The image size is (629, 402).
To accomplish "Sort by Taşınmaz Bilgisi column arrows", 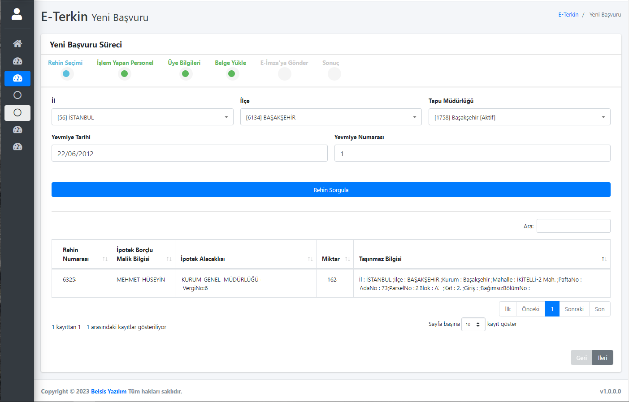I will pos(604,259).
